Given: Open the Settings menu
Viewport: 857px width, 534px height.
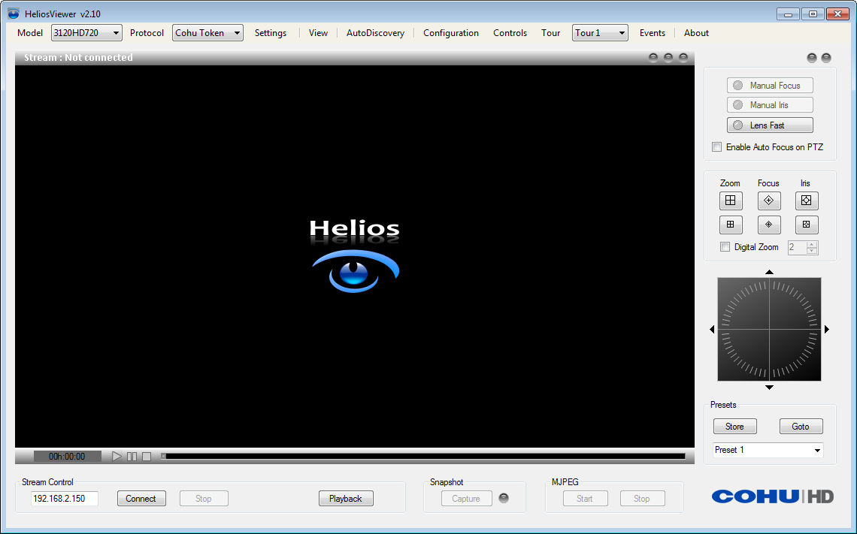Looking at the screenshot, I should (x=271, y=33).
